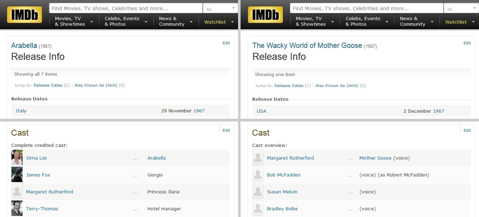Click Edit in Mother Goose Cast section
The height and width of the screenshot is (217, 479).
click(467, 130)
